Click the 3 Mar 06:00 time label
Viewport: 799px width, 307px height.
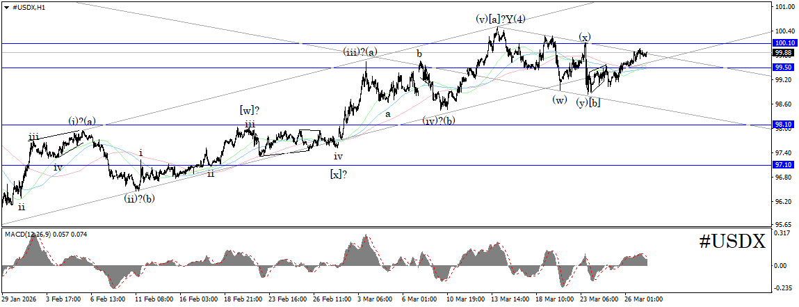pos(376,299)
